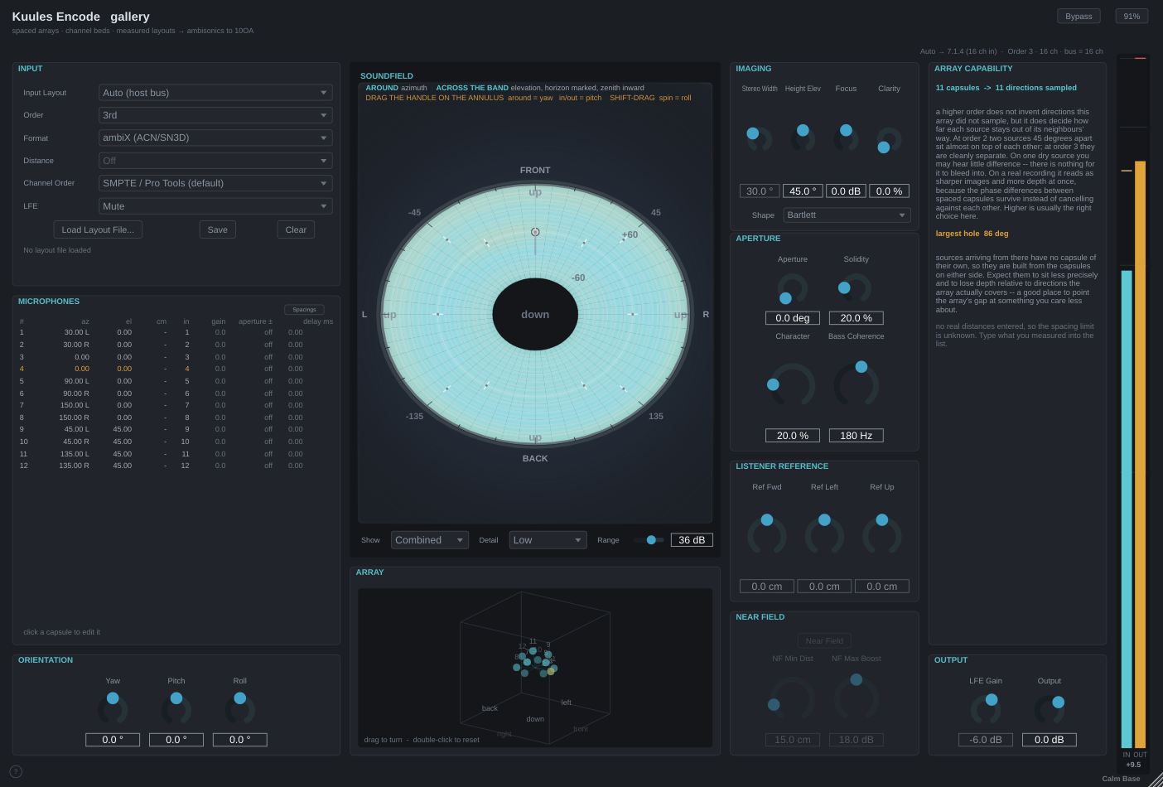Click the Range slider handle
This screenshot has height=787, width=1163.
click(x=651, y=540)
